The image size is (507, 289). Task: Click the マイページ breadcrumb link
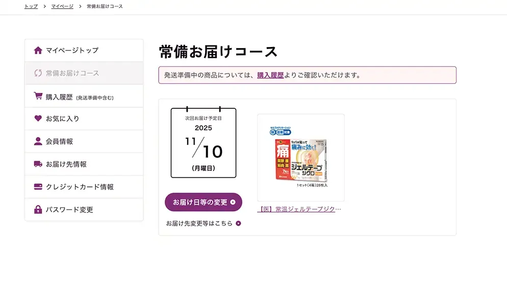[62, 6]
